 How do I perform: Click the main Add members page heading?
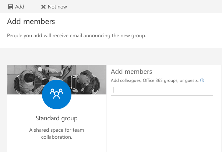[x=31, y=21]
